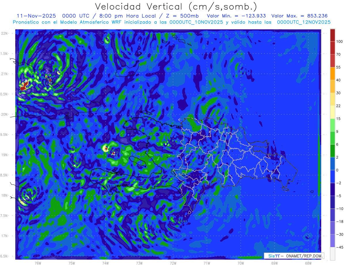Click colorbar value label "-18"
The height and width of the screenshot is (267, 346).
point(340,221)
